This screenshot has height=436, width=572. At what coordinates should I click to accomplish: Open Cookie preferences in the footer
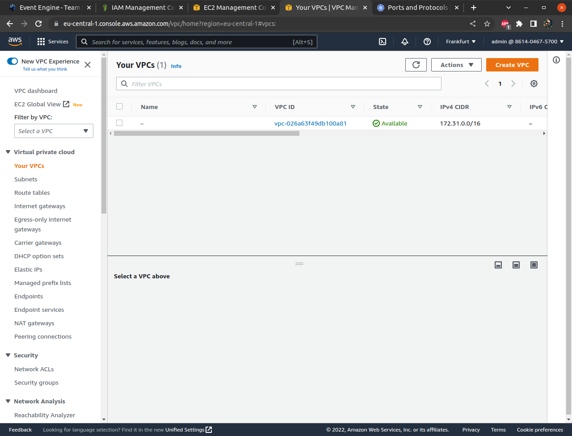(540, 430)
